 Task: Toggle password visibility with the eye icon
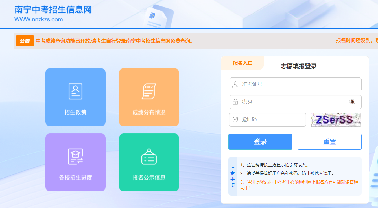tap(352, 102)
